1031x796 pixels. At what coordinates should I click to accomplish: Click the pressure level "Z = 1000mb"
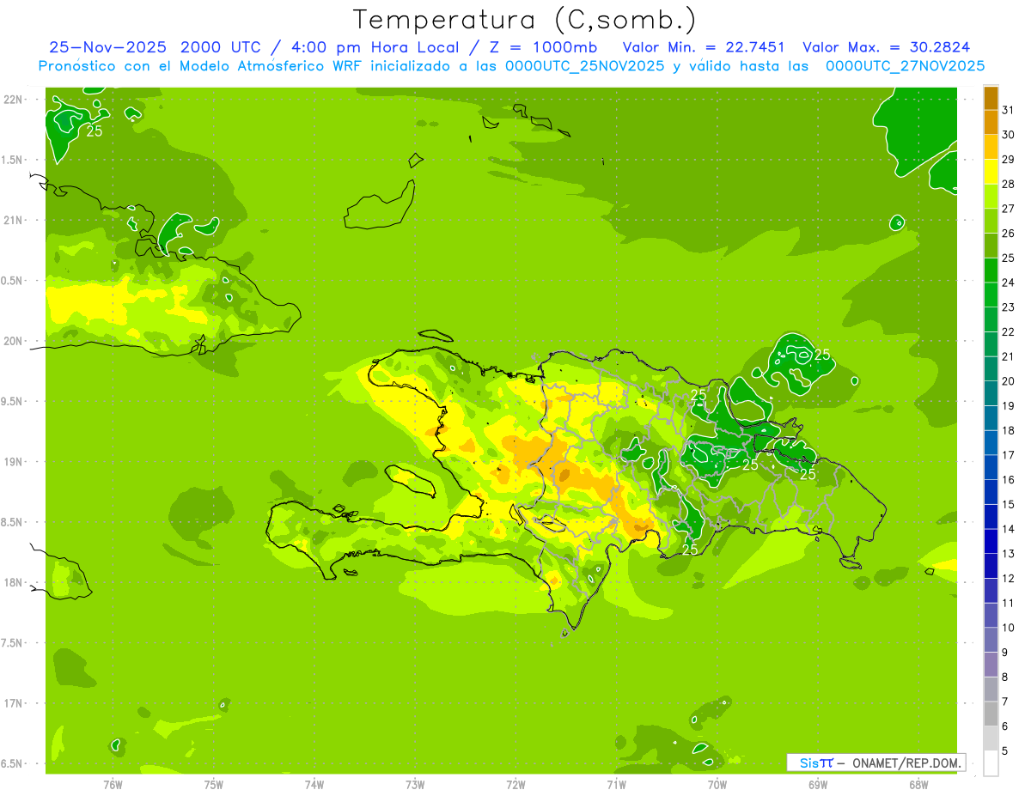(x=541, y=47)
